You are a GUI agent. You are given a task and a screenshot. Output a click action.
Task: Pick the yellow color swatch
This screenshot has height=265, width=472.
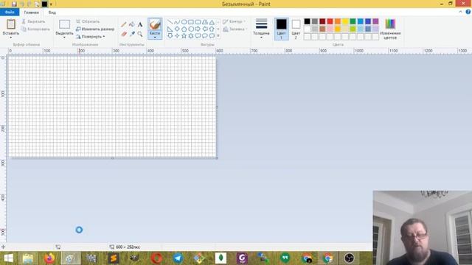coord(345,21)
